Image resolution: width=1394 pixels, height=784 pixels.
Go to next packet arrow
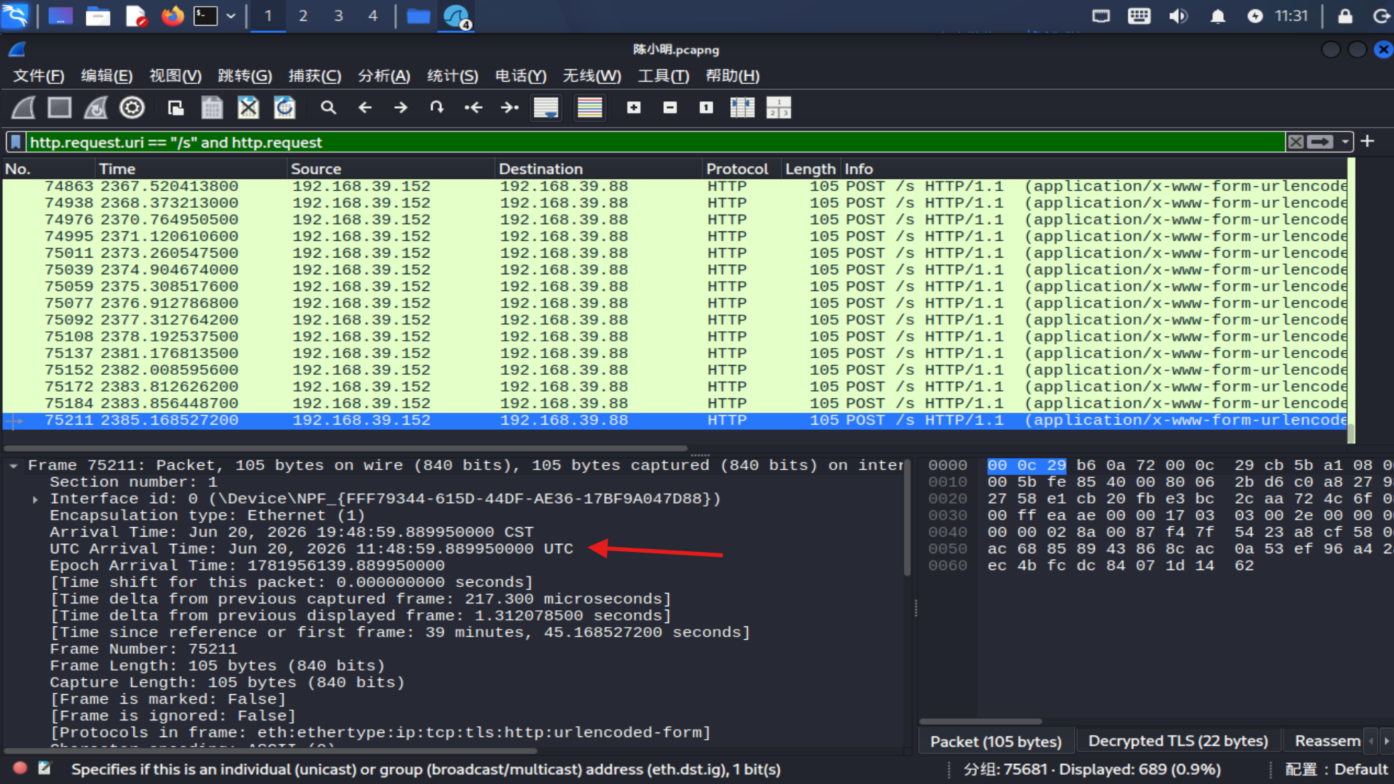[401, 107]
